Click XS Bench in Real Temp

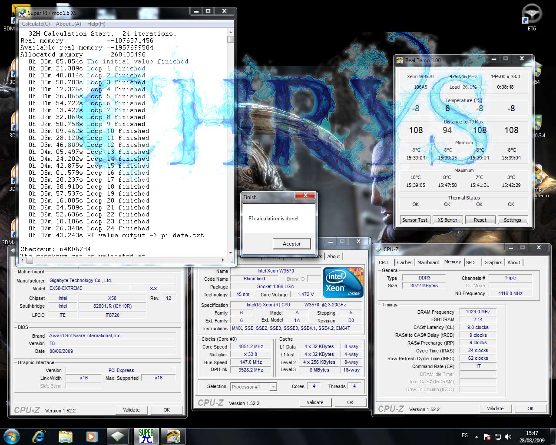click(x=447, y=220)
